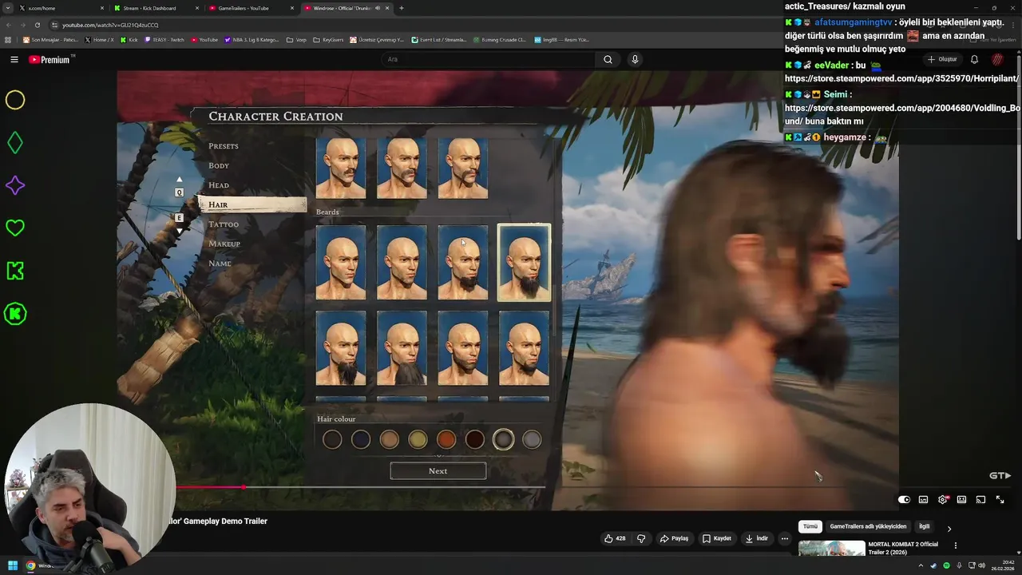Mute the Windrose tab audio icon

pyautogui.click(x=378, y=8)
